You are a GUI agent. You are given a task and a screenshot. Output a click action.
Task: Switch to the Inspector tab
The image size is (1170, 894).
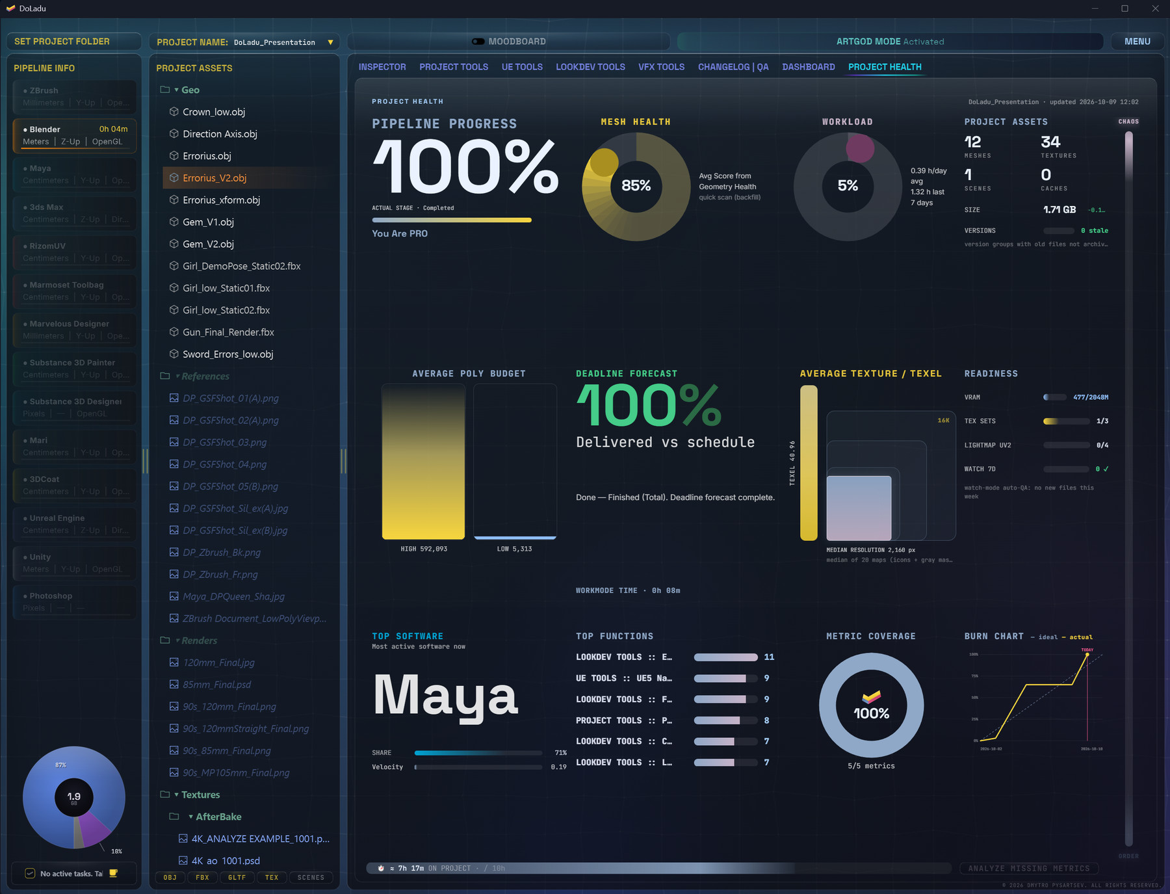pyautogui.click(x=382, y=67)
